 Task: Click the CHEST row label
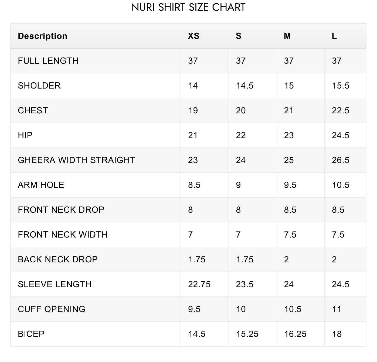click(x=33, y=110)
